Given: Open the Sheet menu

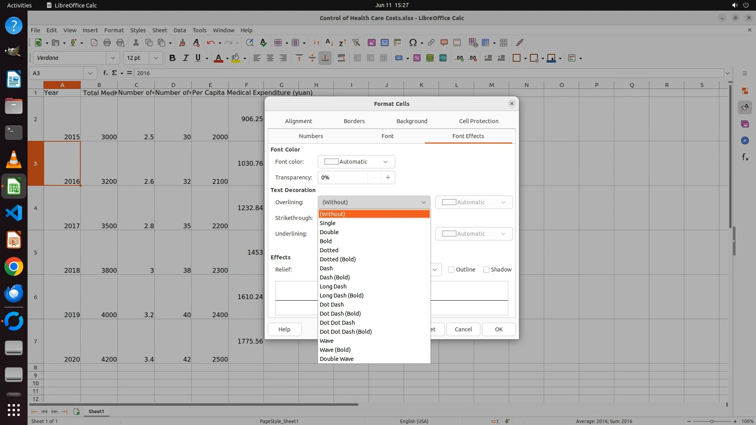Looking at the screenshot, I should pyautogui.click(x=159, y=30).
